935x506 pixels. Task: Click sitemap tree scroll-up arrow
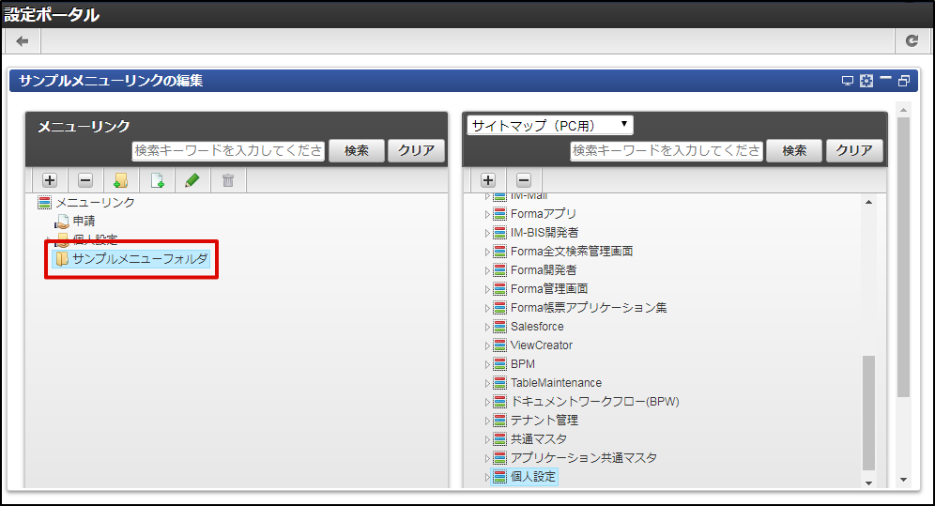868,202
